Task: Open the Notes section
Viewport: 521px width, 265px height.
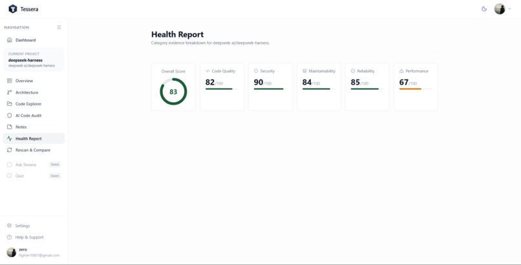Action: pyautogui.click(x=34, y=127)
